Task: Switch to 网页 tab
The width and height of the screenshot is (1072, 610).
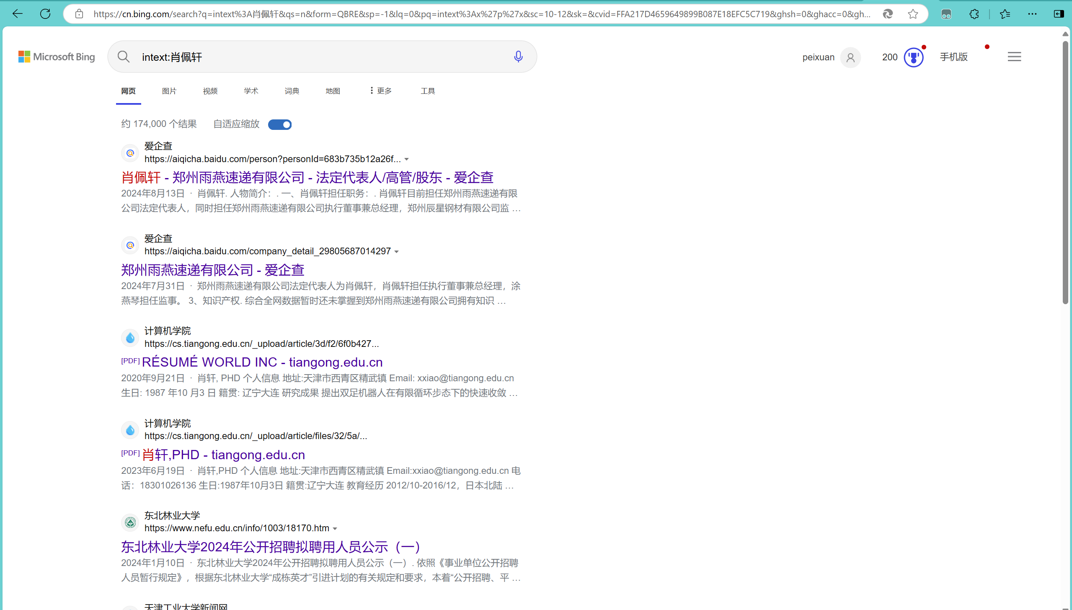Action: tap(128, 91)
